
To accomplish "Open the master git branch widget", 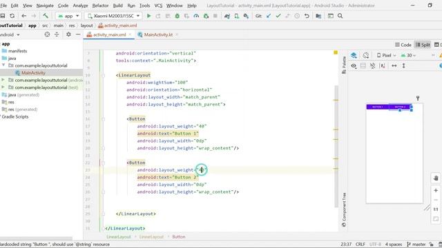I will tap(416, 245).
